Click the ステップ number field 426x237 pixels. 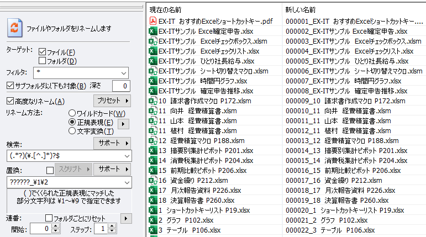pyautogui.click(x=101, y=229)
